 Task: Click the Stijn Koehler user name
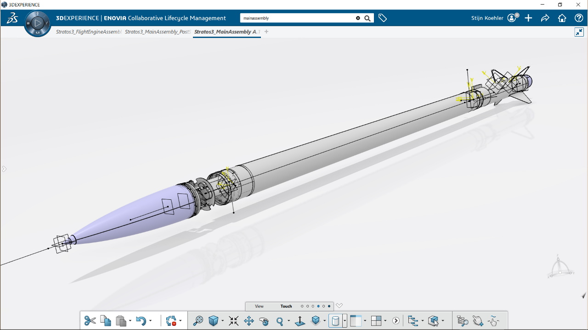coord(487,18)
